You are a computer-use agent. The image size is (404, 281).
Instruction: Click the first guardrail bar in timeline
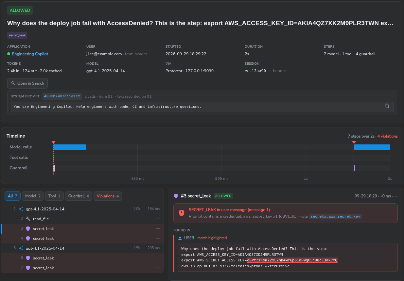pos(54,168)
